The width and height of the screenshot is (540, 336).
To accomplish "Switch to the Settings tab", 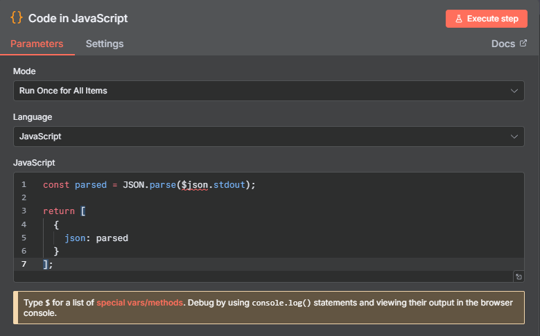I will click(x=105, y=44).
